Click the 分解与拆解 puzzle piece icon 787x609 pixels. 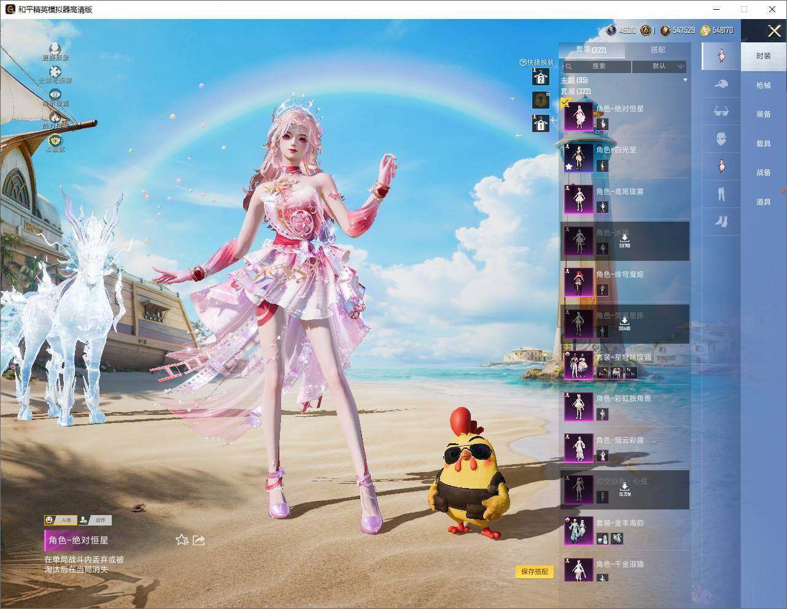click(55, 72)
